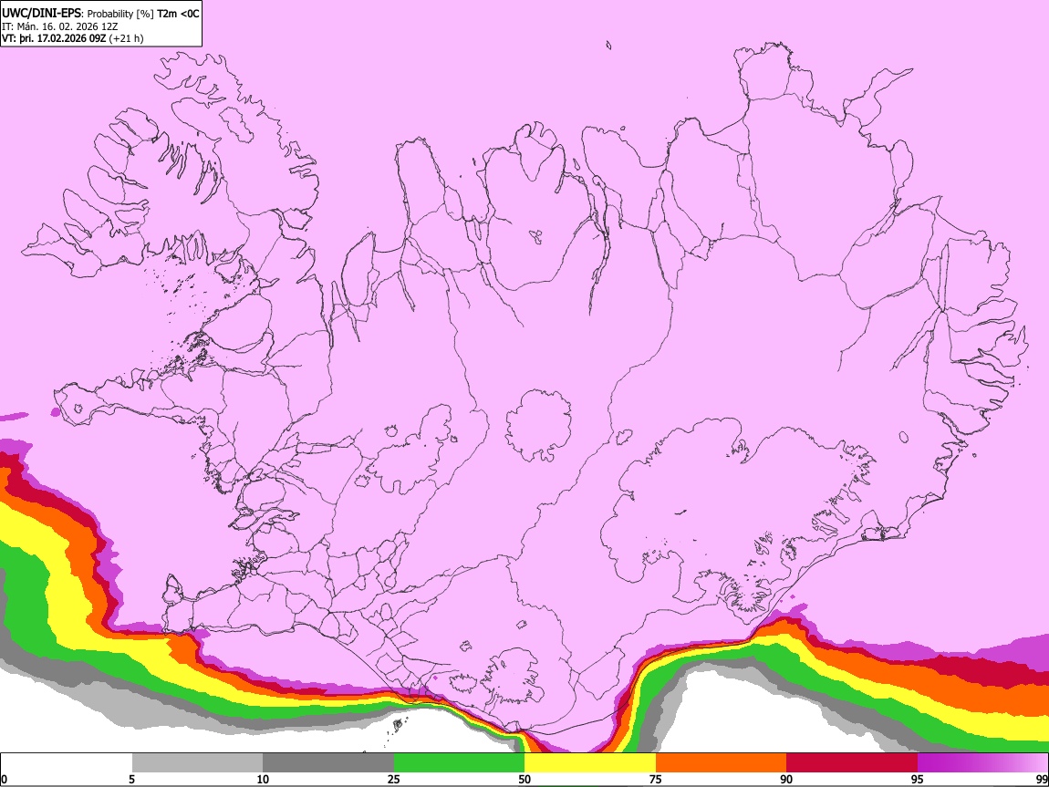Click the yellow 50–75% legend swatch
Image resolution: width=1049 pixels, height=787 pixels.
pyautogui.click(x=590, y=763)
